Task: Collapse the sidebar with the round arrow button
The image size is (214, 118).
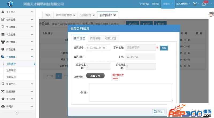Action: pos(17,113)
